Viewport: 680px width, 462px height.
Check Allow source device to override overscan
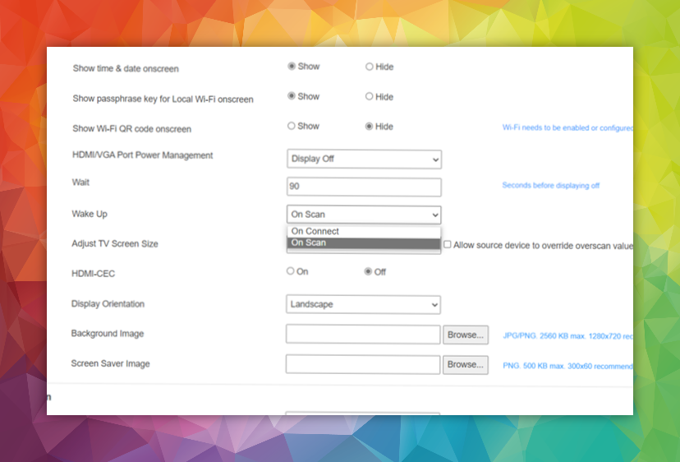[x=447, y=244]
